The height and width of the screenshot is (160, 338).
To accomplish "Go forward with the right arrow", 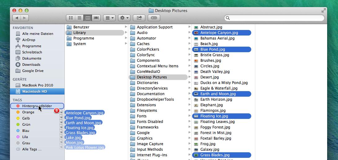I will [25, 18].
